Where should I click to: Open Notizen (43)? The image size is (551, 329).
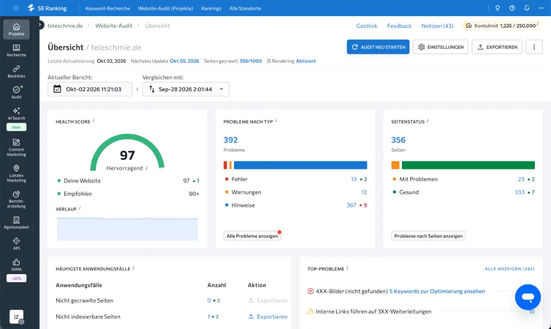click(x=437, y=26)
